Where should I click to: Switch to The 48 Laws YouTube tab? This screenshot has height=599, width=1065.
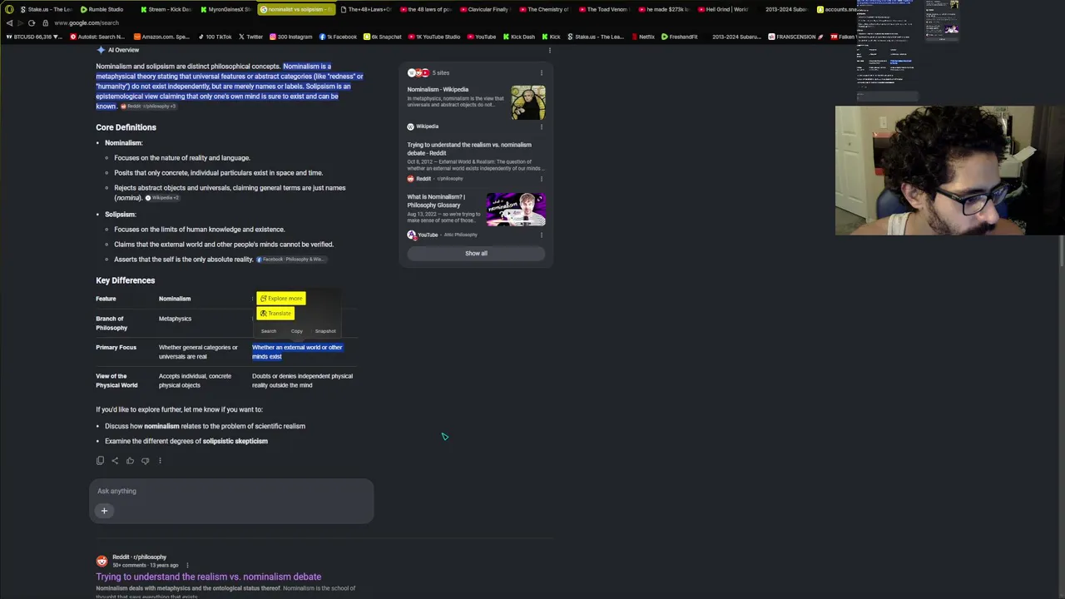tap(427, 9)
